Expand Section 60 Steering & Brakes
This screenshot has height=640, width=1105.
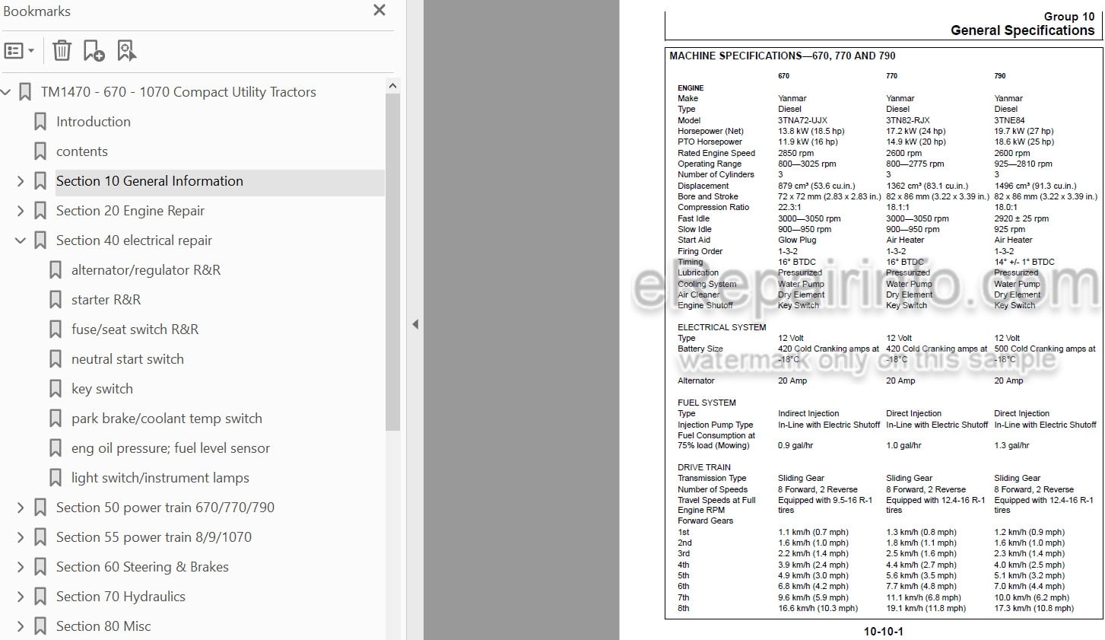point(21,567)
